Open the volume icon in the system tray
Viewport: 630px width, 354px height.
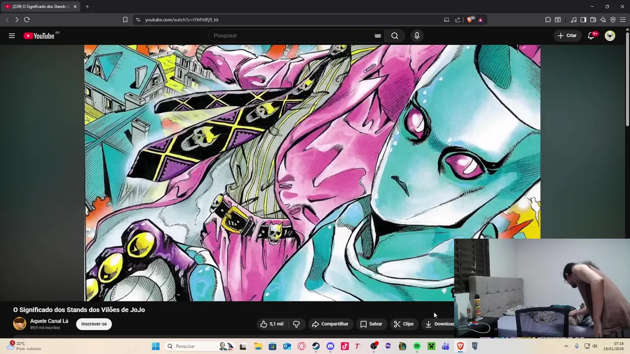(595, 346)
